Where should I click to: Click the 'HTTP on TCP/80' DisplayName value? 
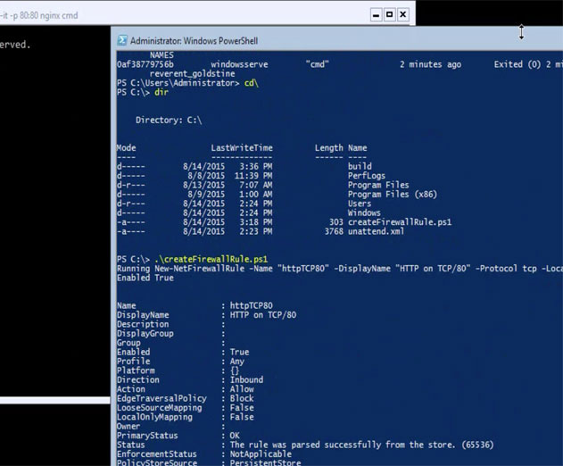(x=263, y=315)
